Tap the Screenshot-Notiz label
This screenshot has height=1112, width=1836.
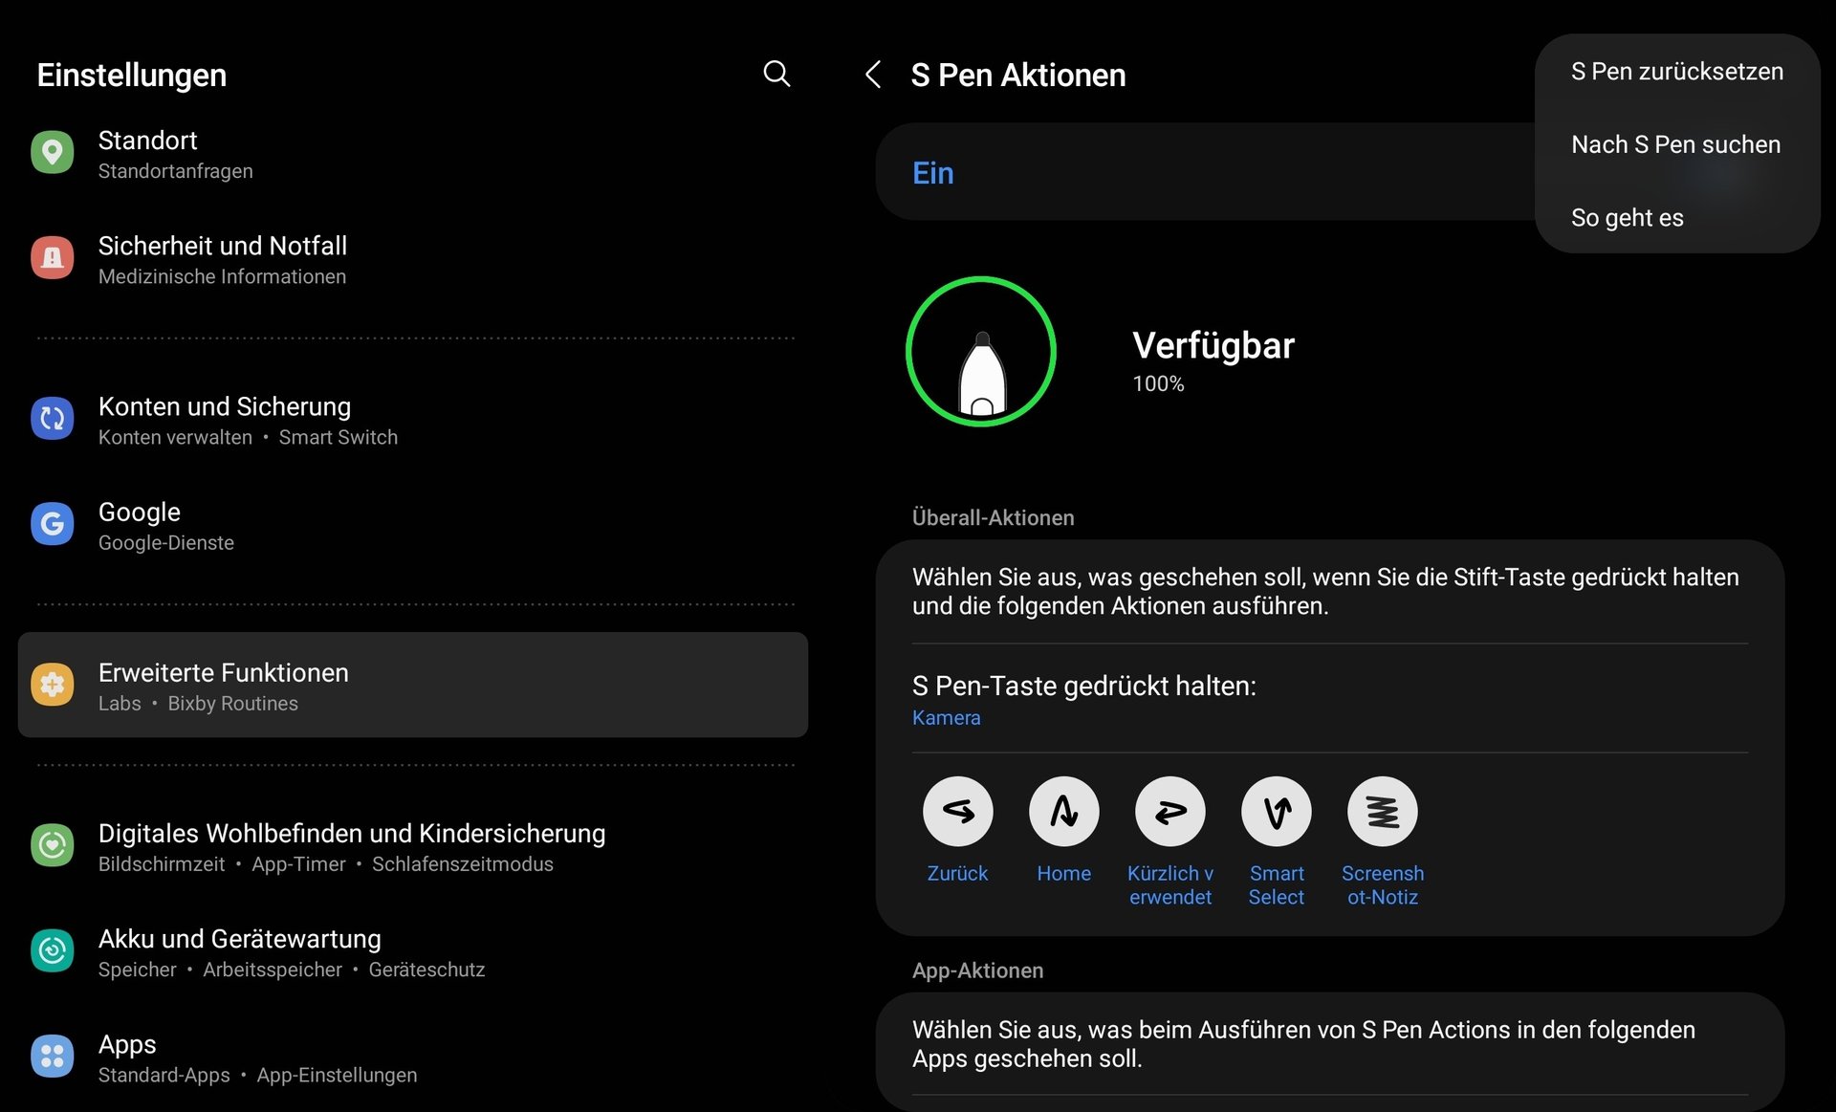[x=1382, y=884]
